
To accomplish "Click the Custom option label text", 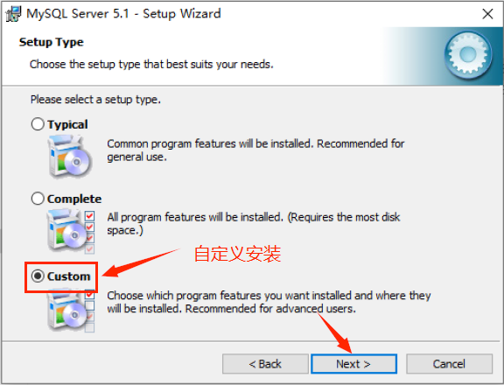I will point(69,276).
